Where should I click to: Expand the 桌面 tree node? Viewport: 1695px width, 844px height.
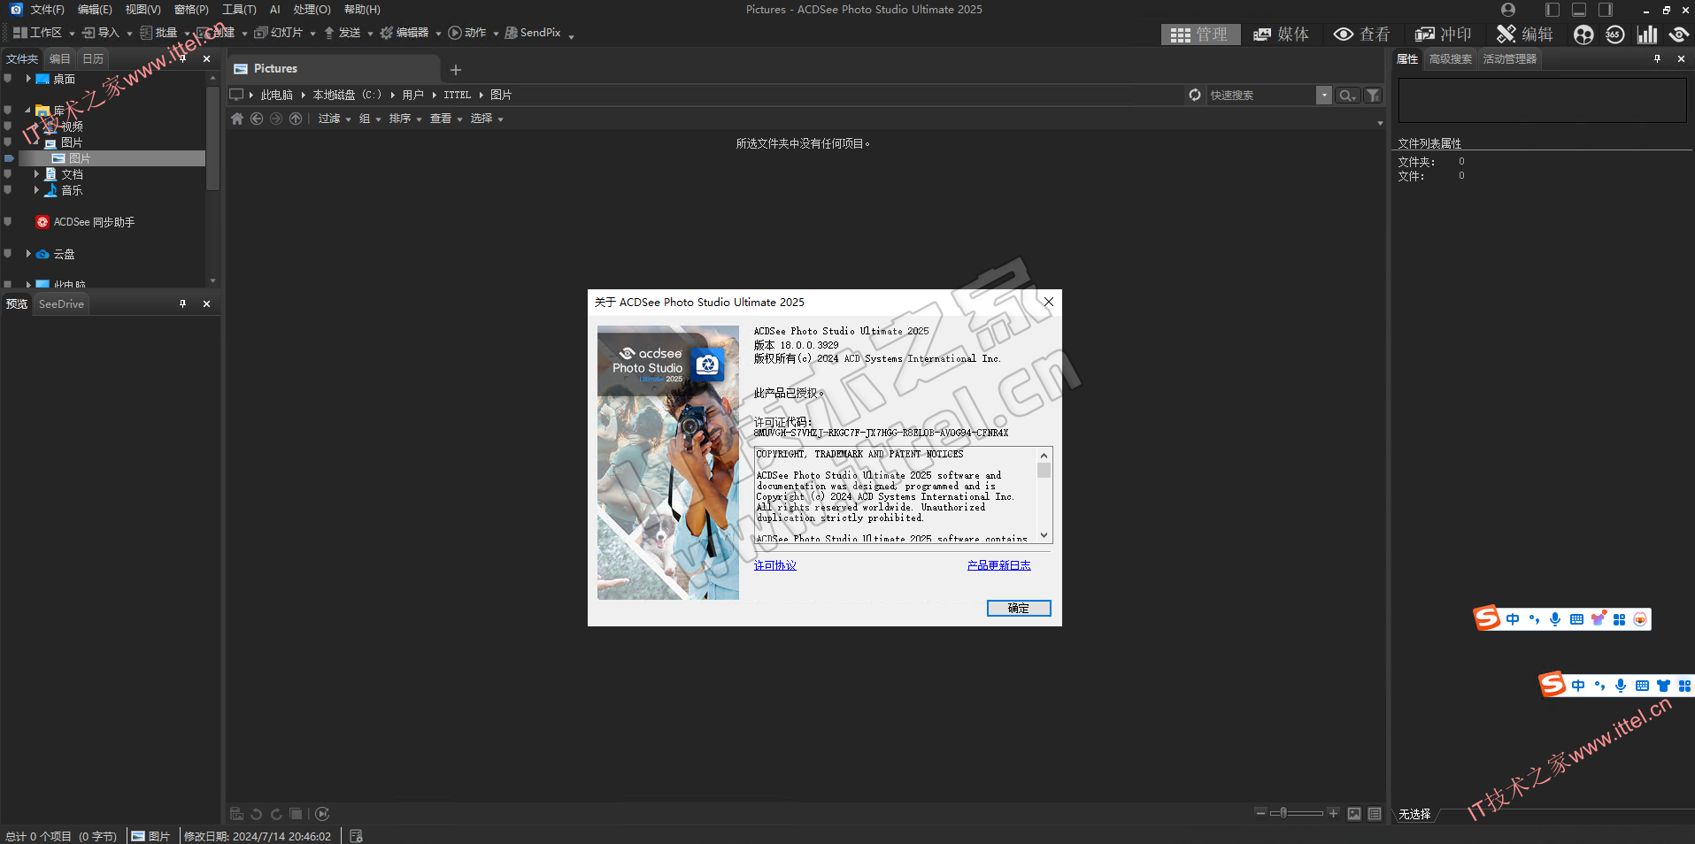point(28,79)
